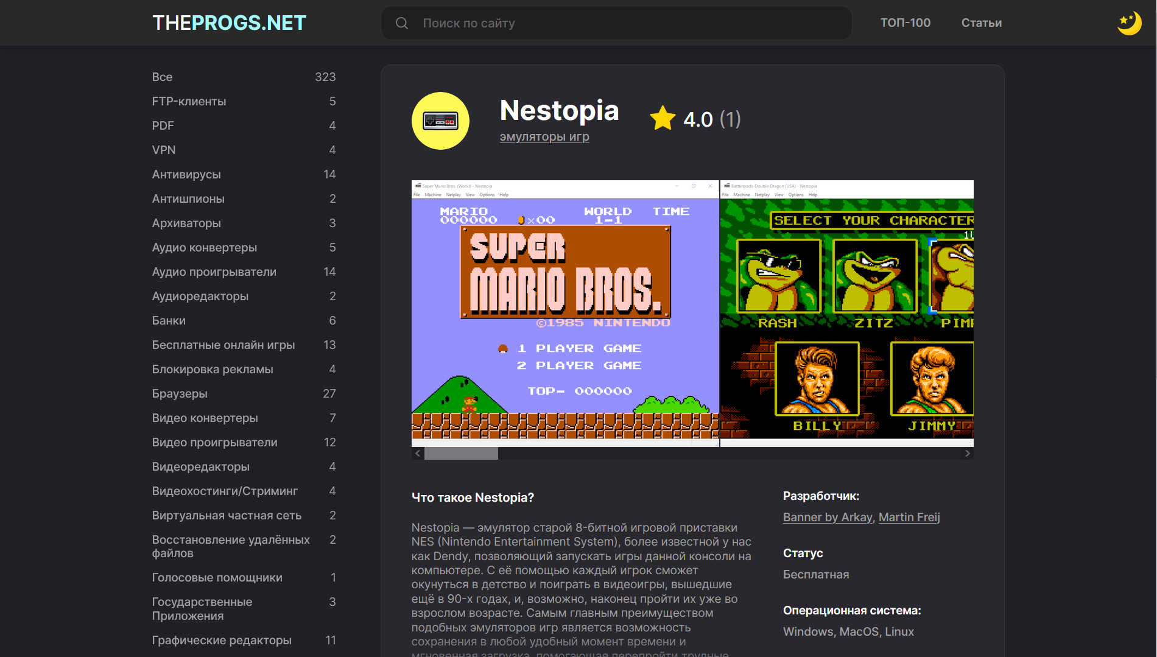Click the search magnifier icon
The image size is (1157, 657).
point(402,23)
